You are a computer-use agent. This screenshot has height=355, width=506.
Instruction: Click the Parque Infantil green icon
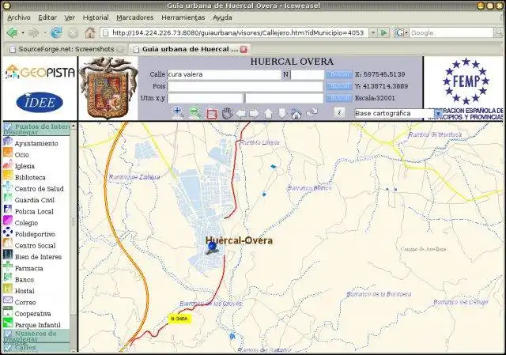(x=7, y=323)
